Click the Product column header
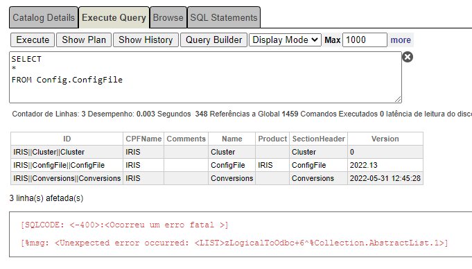The width and height of the screenshot is (472, 269). click(272, 139)
